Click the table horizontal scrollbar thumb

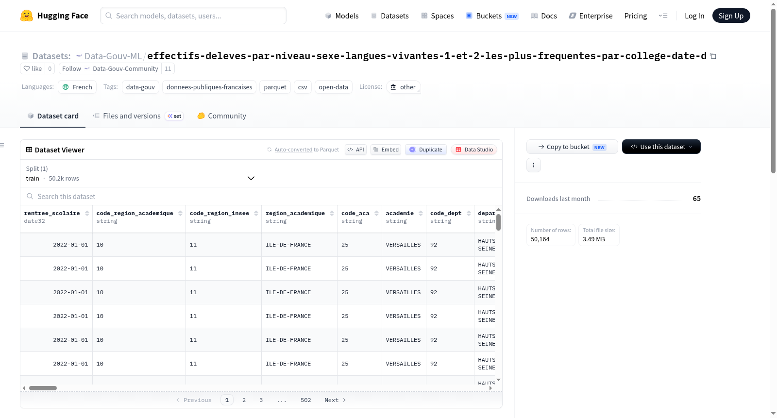click(43, 388)
